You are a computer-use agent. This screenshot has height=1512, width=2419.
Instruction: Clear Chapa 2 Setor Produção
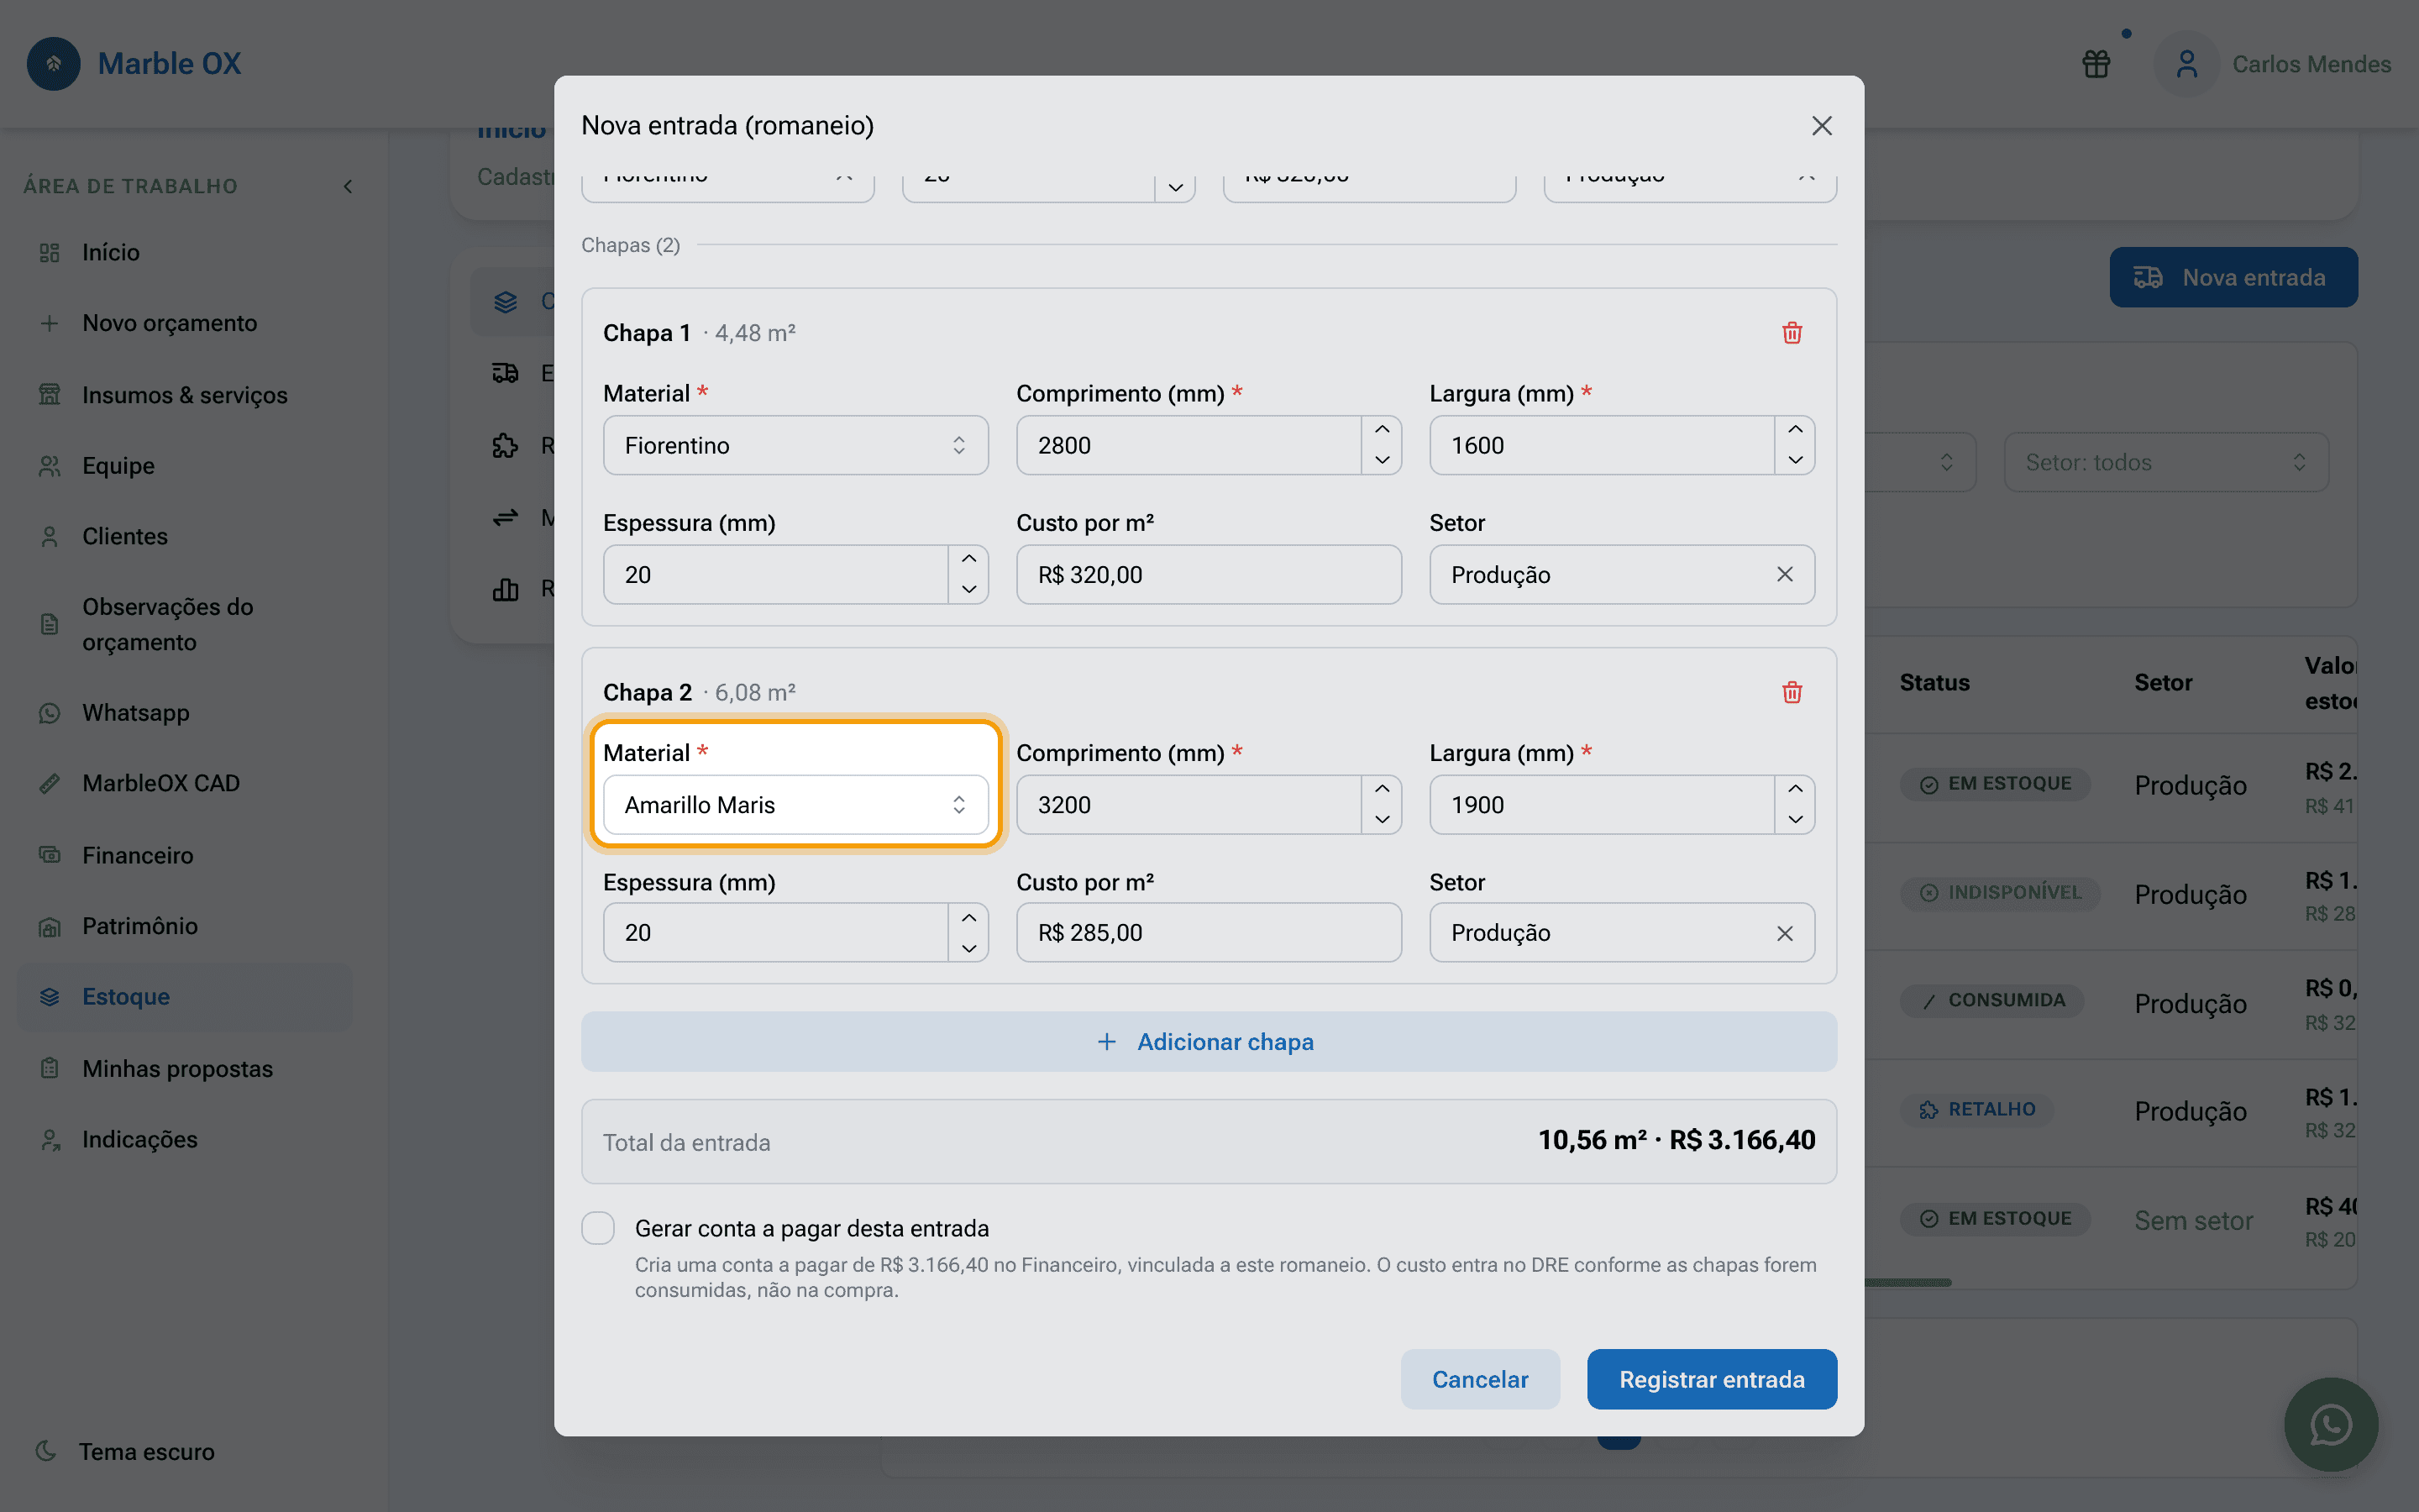click(1784, 933)
